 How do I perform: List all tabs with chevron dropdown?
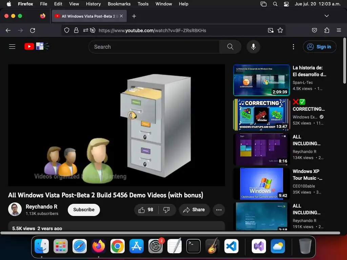326,16
